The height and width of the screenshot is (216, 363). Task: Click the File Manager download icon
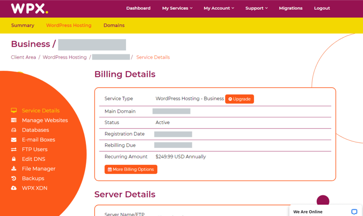coord(14,169)
